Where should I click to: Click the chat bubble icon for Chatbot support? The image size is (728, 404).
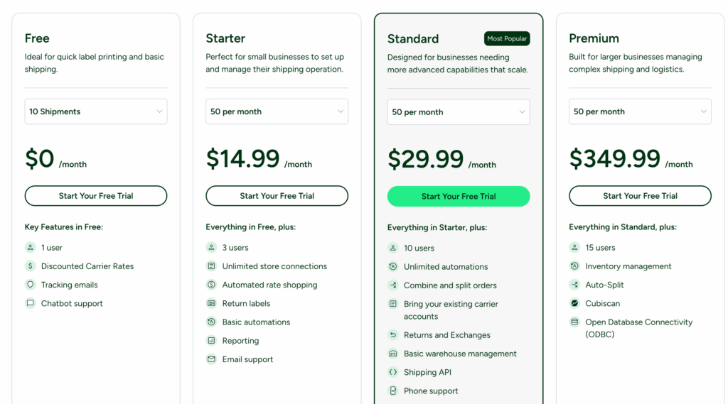[30, 303]
